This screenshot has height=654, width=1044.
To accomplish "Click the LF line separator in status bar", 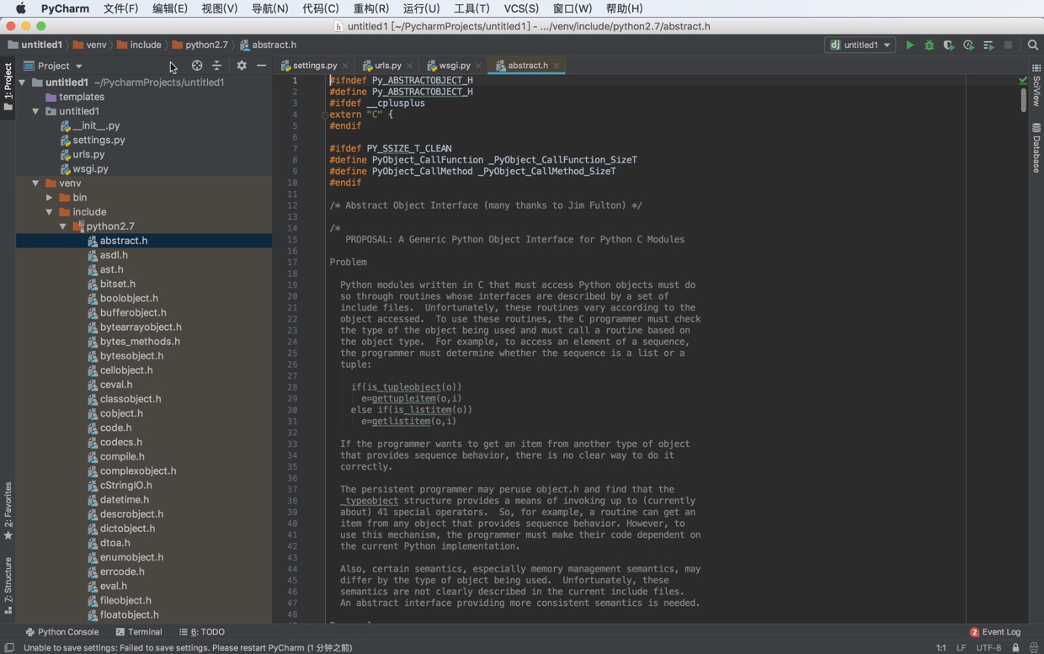I will 961,647.
